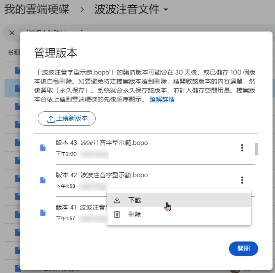275x273 pixels.
Task: Click the 上傳新版本 upload button
Action: point(66,118)
